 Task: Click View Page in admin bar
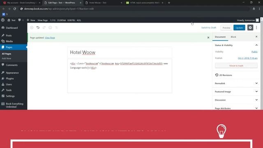pyautogui.click(x=42, y=20)
